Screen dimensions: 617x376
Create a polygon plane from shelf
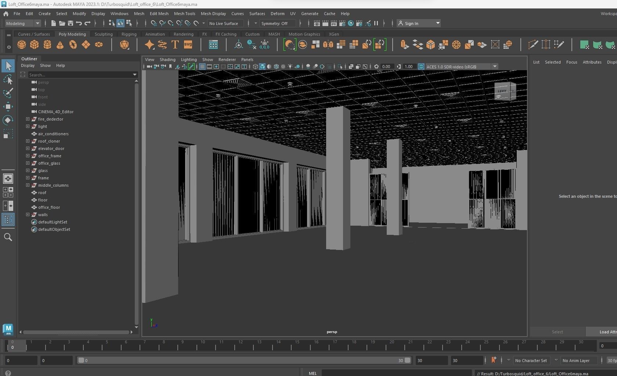(x=86, y=45)
